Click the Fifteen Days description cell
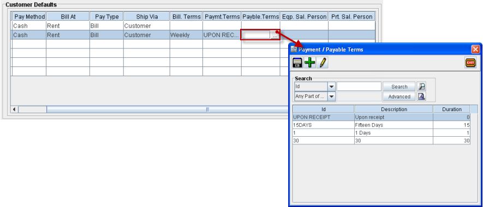Image resolution: width=483 pixels, height=207 pixels. [x=394, y=125]
